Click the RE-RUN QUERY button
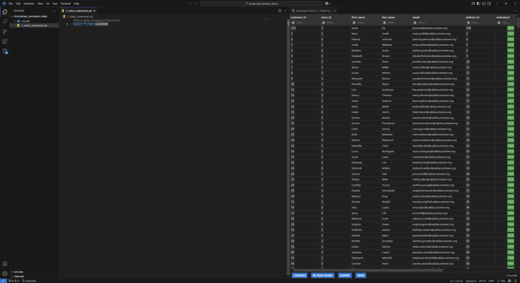The height and width of the screenshot is (283, 520). [x=323, y=275]
